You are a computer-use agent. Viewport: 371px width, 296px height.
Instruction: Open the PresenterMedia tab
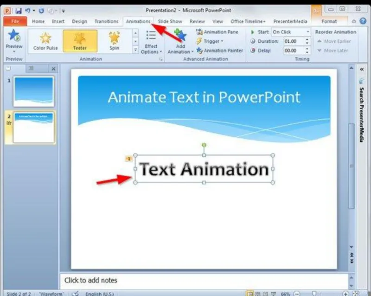point(290,21)
